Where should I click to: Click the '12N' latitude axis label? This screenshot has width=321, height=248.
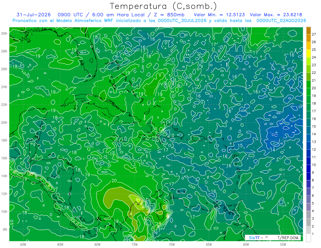[x=4, y=194]
